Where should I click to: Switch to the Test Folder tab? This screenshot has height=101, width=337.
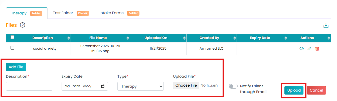tap(63, 13)
